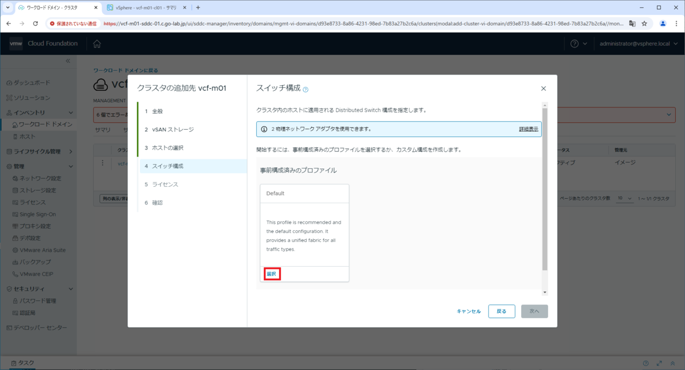Image resolution: width=685 pixels, height=370 pixels.
Task: Click task panel help icon
Action: pos(646,363)
